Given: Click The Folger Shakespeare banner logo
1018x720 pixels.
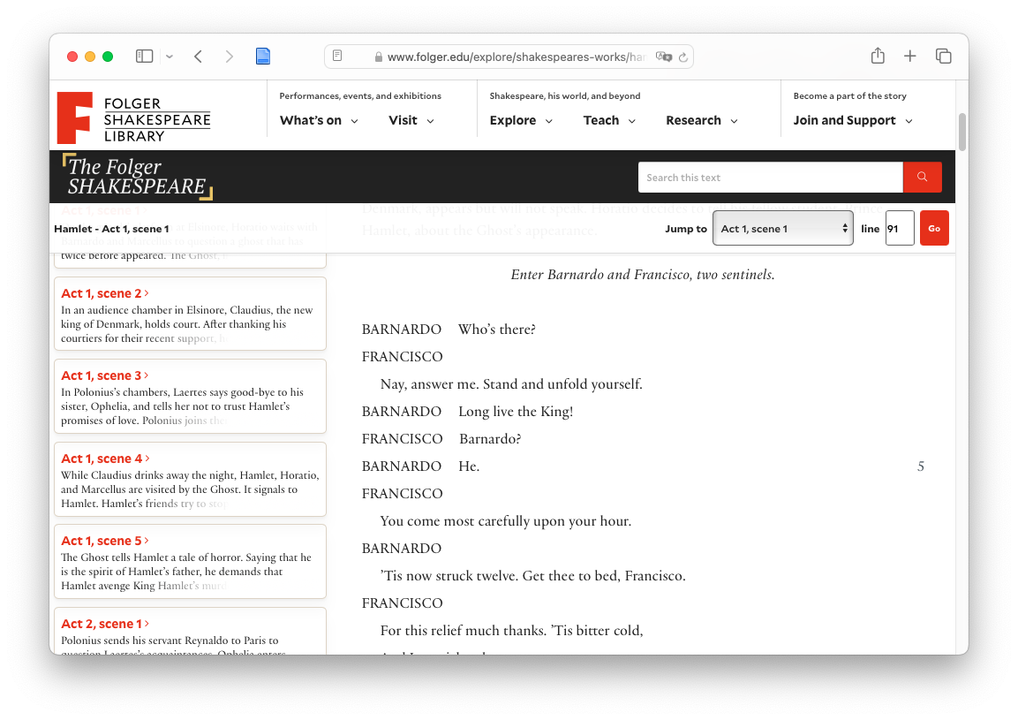Looking at the screenshot, I should tap(138, 177).
